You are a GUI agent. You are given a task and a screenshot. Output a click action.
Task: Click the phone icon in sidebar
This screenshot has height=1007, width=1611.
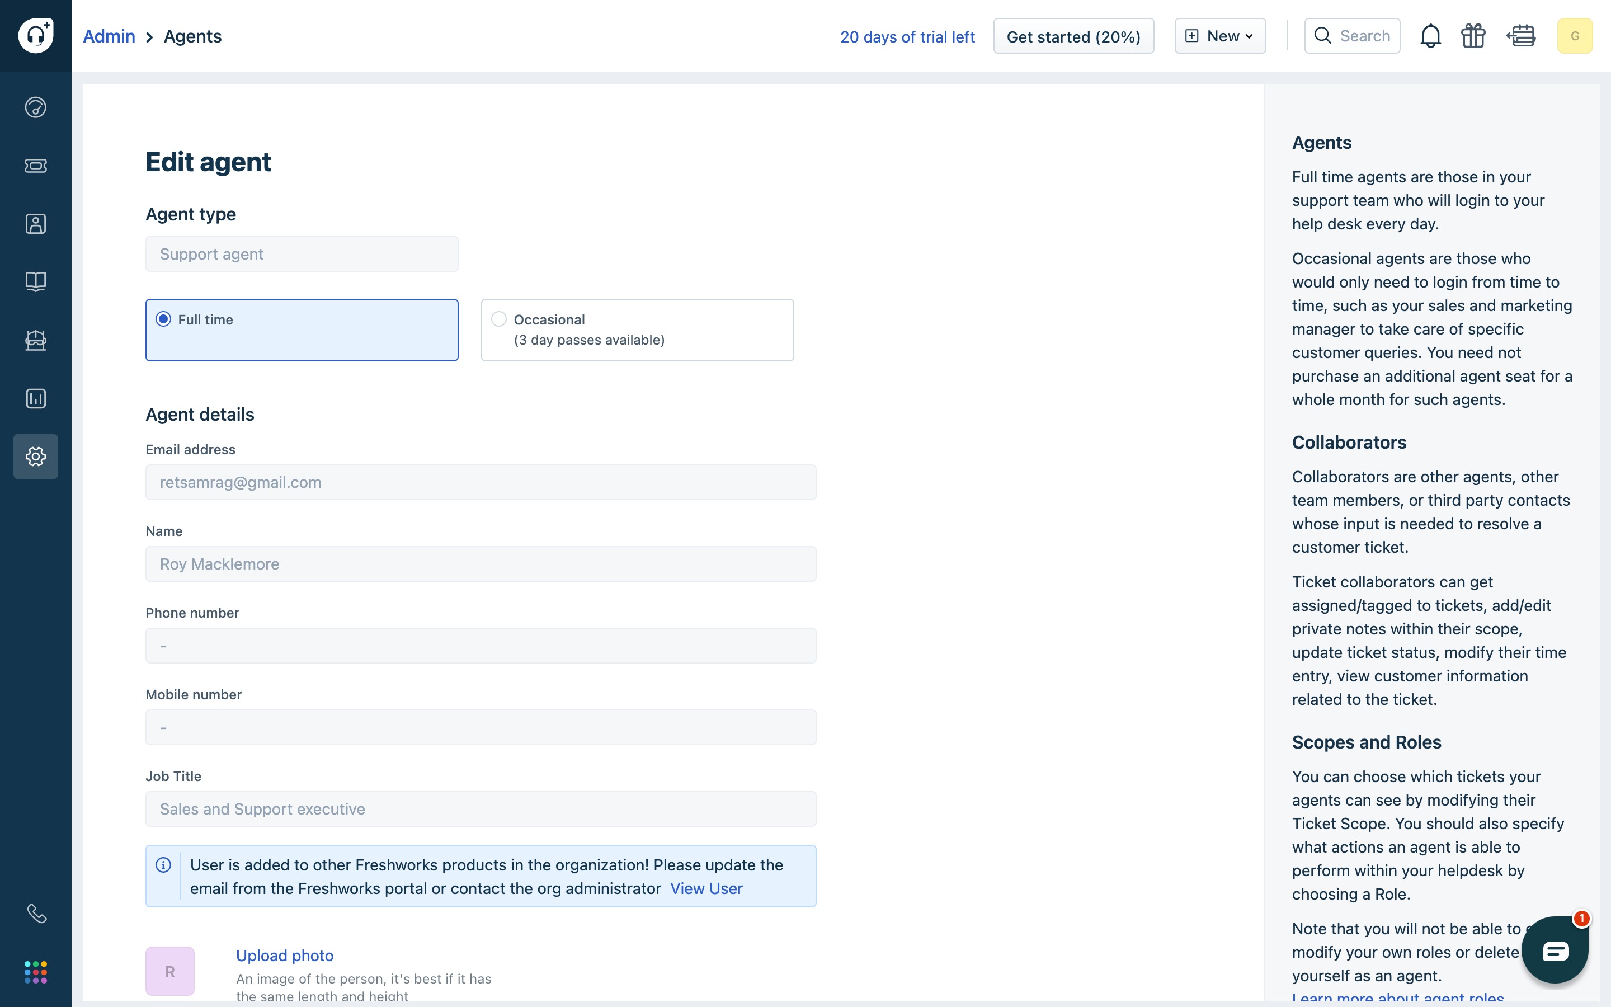pyautogui.click(x=36, y=913)
